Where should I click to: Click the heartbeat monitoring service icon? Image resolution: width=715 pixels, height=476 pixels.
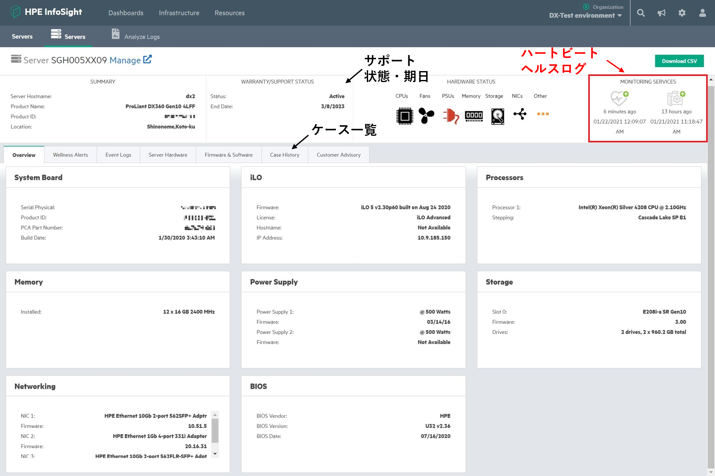[619, 98]
